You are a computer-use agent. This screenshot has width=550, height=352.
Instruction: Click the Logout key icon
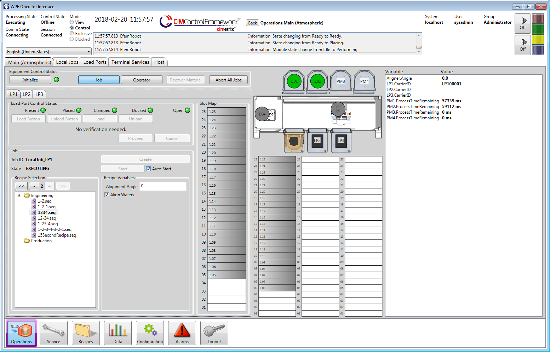click(x=214, y=333)
